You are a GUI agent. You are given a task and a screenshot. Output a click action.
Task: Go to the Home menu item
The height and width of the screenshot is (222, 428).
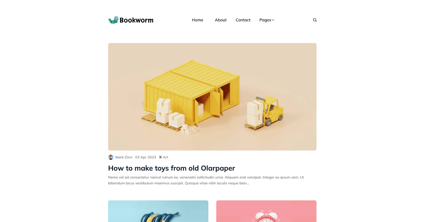coord(197,20)
